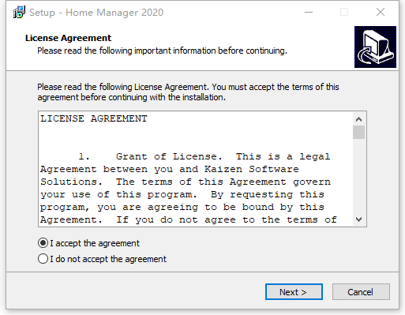This screenshot has width=405, height=315.
Task: Click the empty scrollbar track below the thumb
Action: 358,176
